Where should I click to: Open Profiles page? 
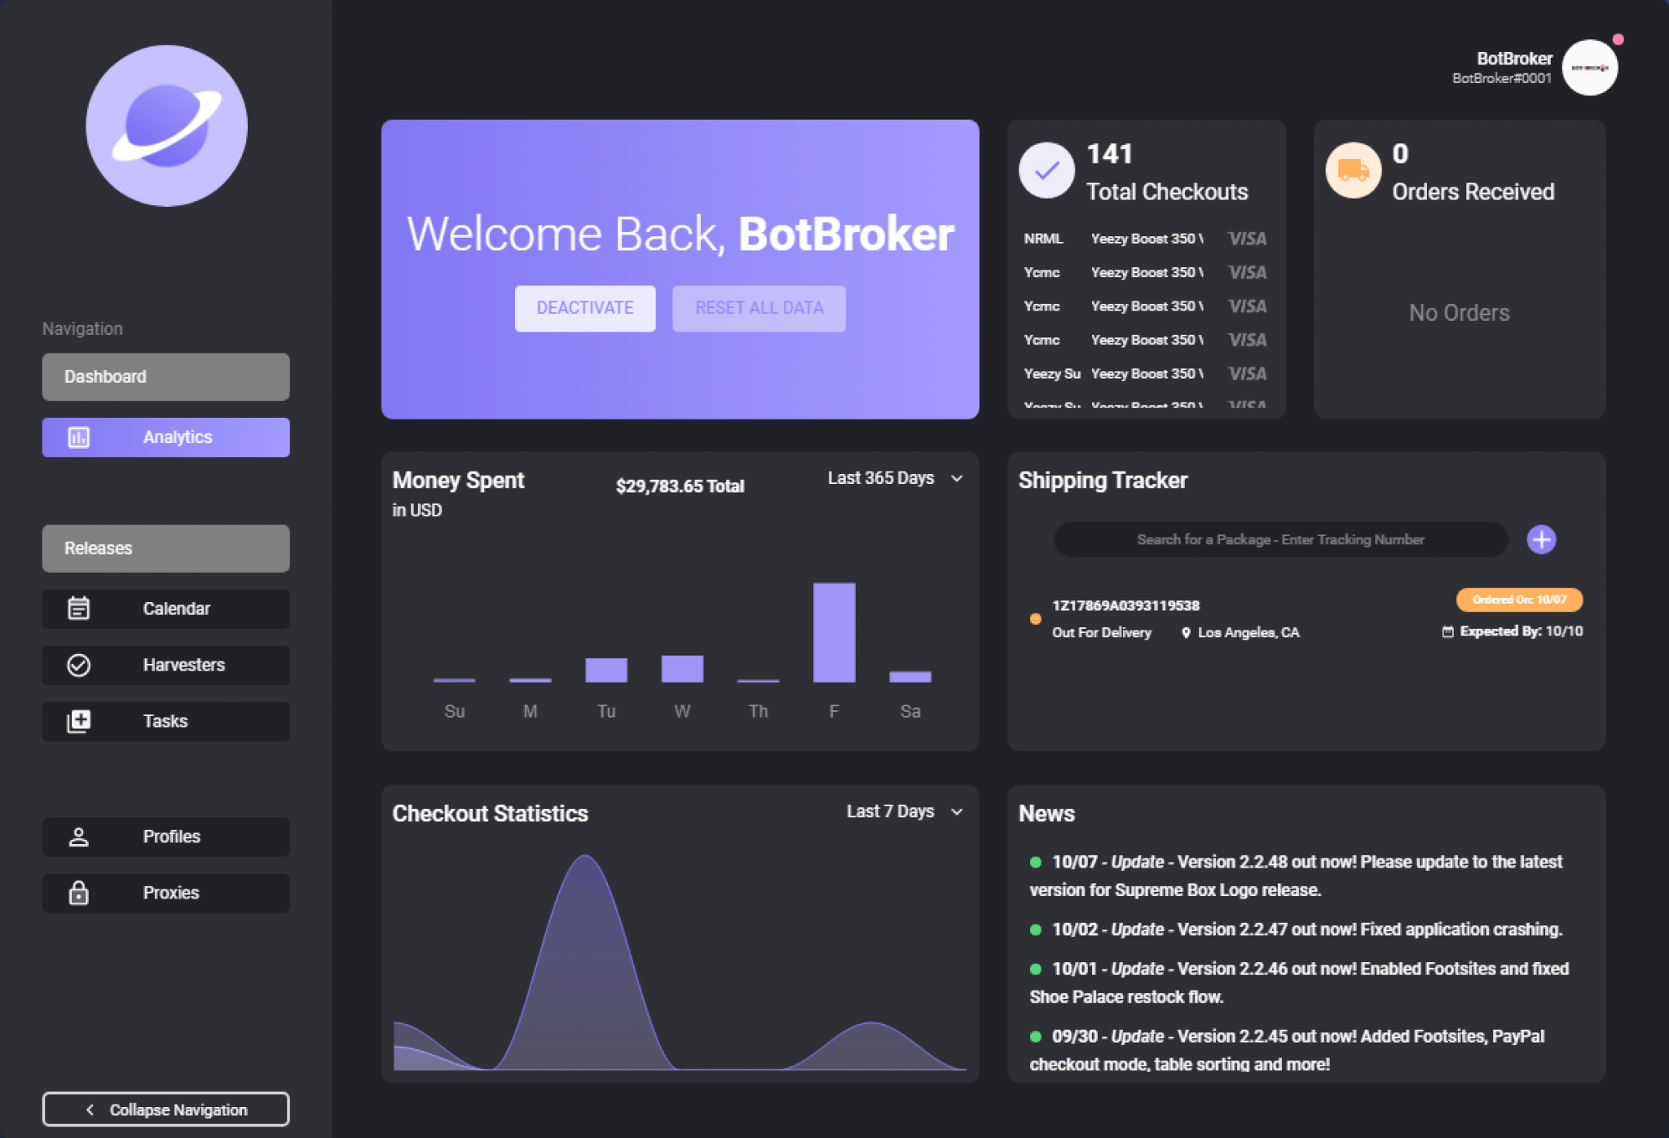165,837
